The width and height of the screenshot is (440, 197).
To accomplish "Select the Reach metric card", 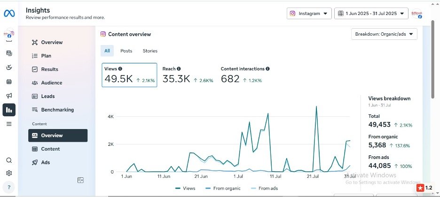I will coord(188,75).
